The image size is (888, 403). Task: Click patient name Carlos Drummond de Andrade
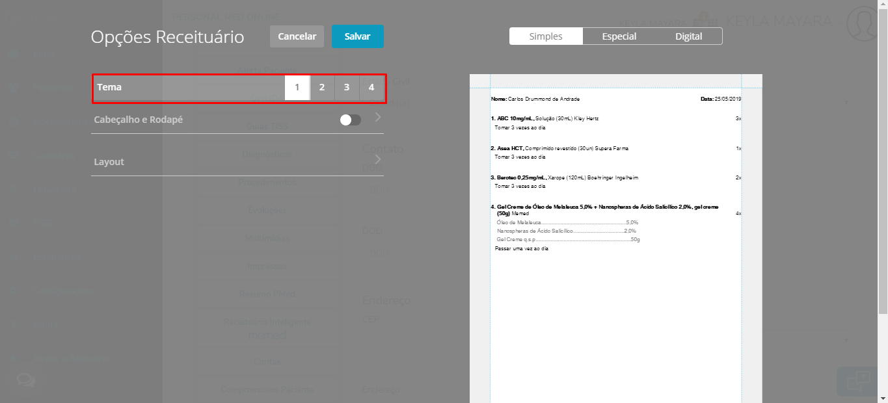coord(544,99)
